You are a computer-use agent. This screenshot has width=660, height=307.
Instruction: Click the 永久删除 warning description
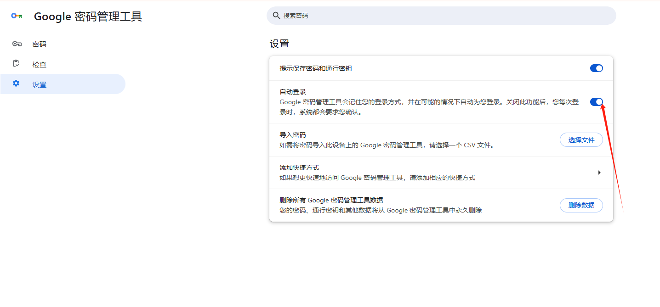pos(381,210)
